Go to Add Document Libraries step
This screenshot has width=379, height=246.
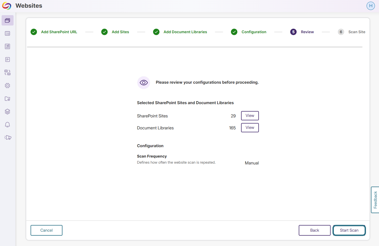185,32
